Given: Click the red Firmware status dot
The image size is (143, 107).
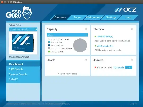Looking at the screenshot, I should [x=95, y=67].
